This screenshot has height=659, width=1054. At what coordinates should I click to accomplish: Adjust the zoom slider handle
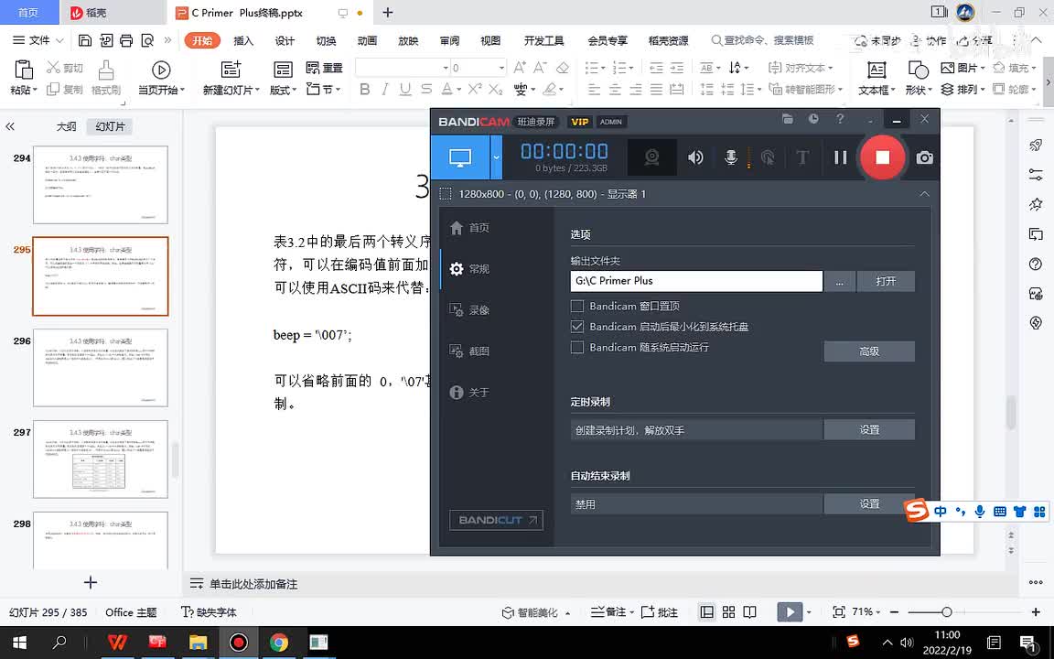tap(946, 612)
